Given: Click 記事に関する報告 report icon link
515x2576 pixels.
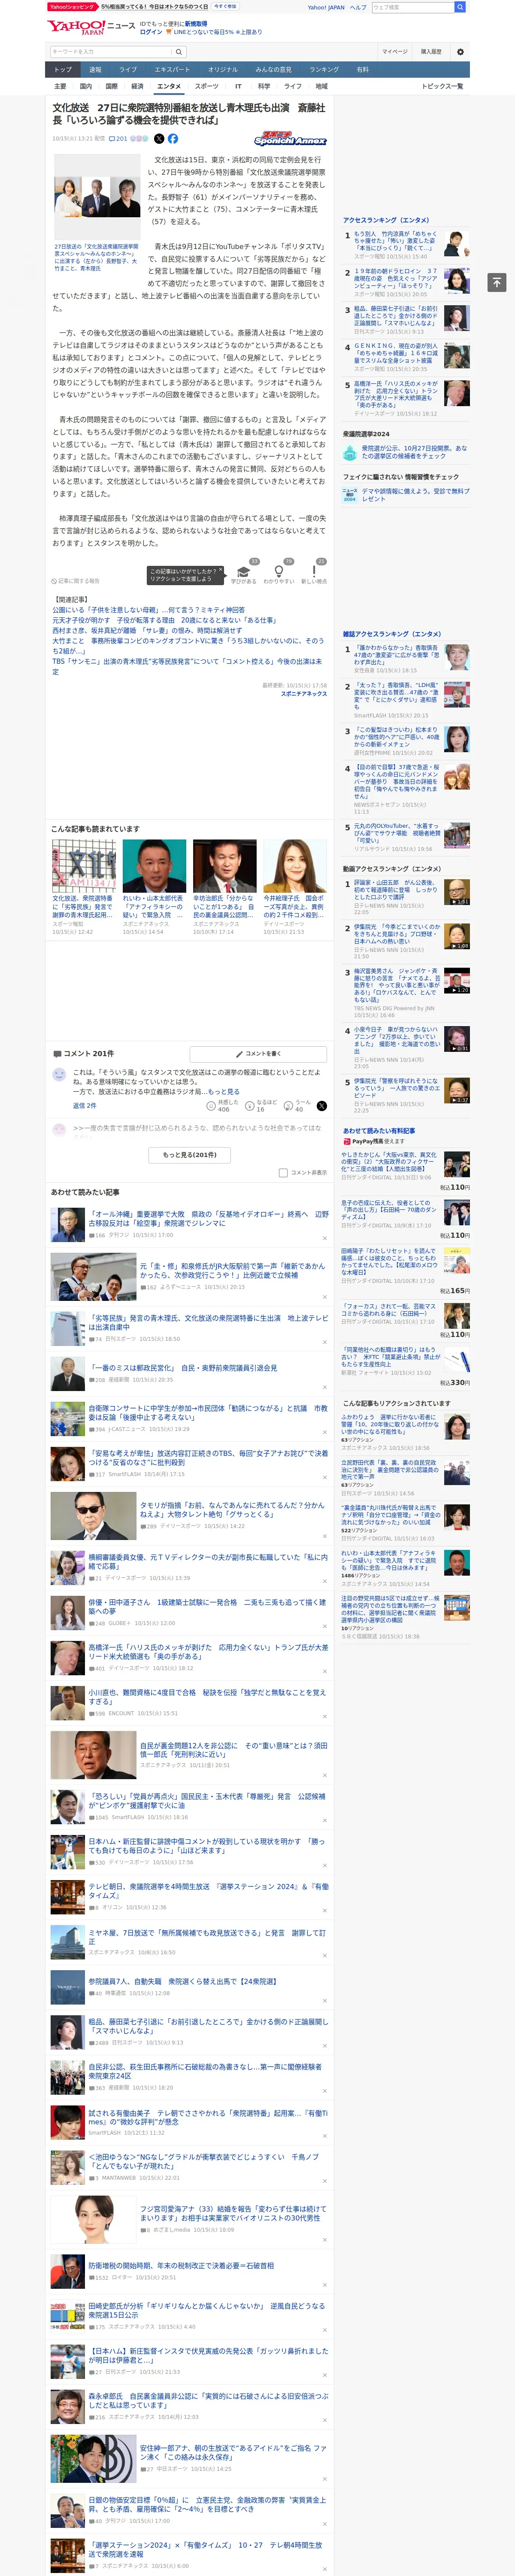Looking at the screenshot, I should pyautogui.click(x=76, y=581).
